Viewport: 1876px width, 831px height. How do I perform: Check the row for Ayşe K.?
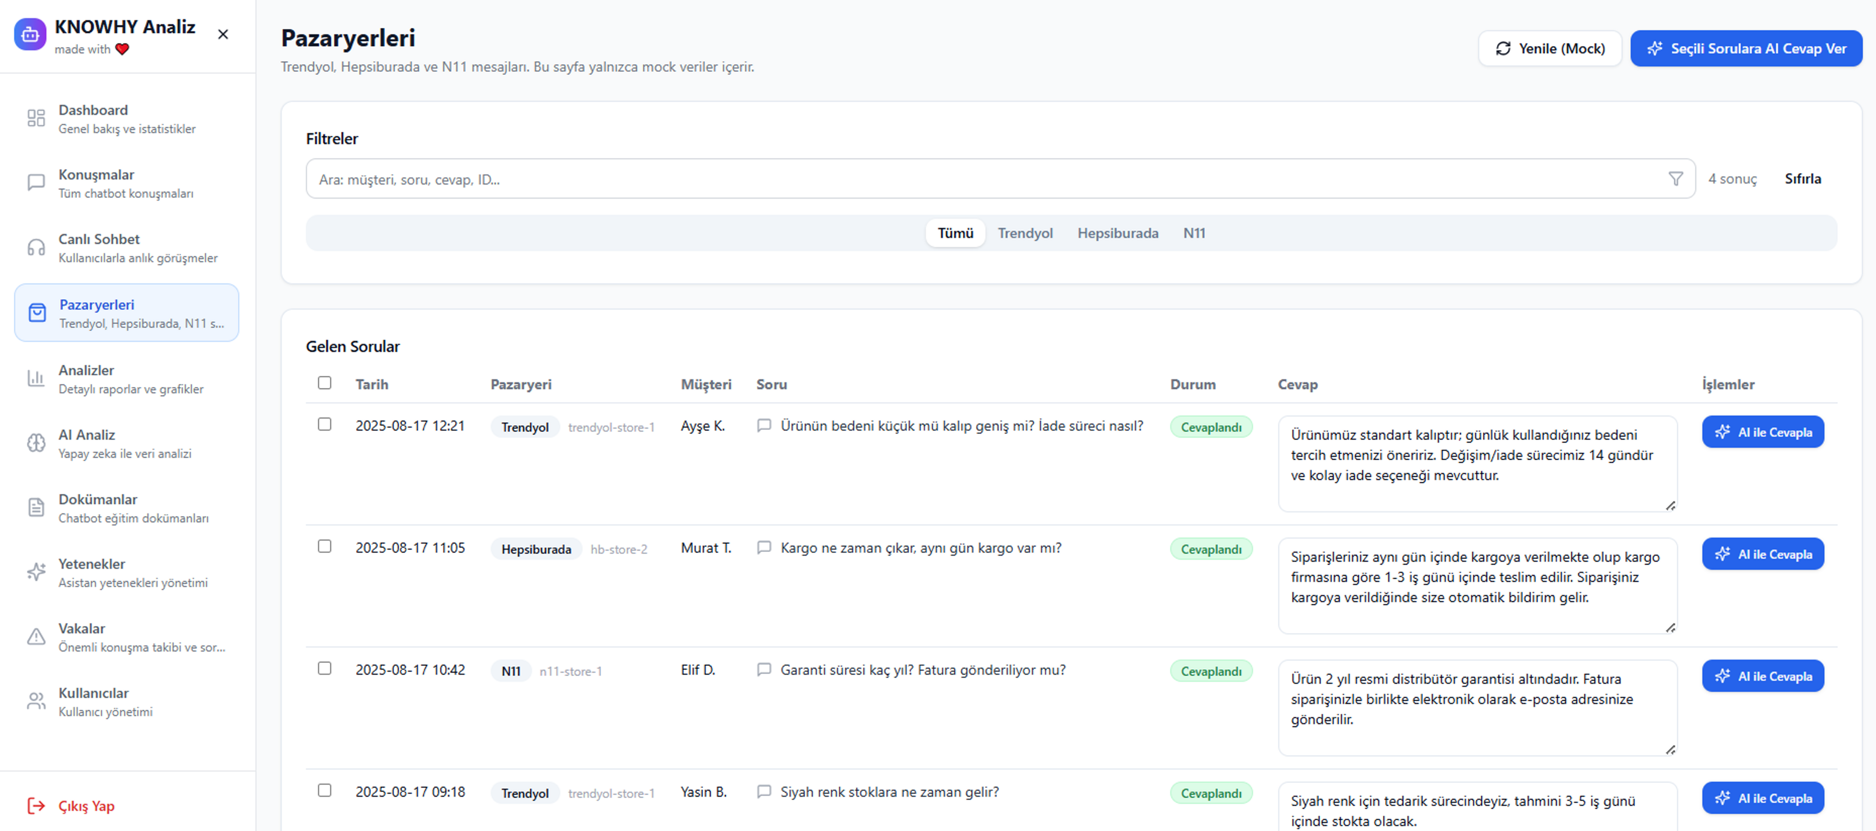tap(325, 425)
